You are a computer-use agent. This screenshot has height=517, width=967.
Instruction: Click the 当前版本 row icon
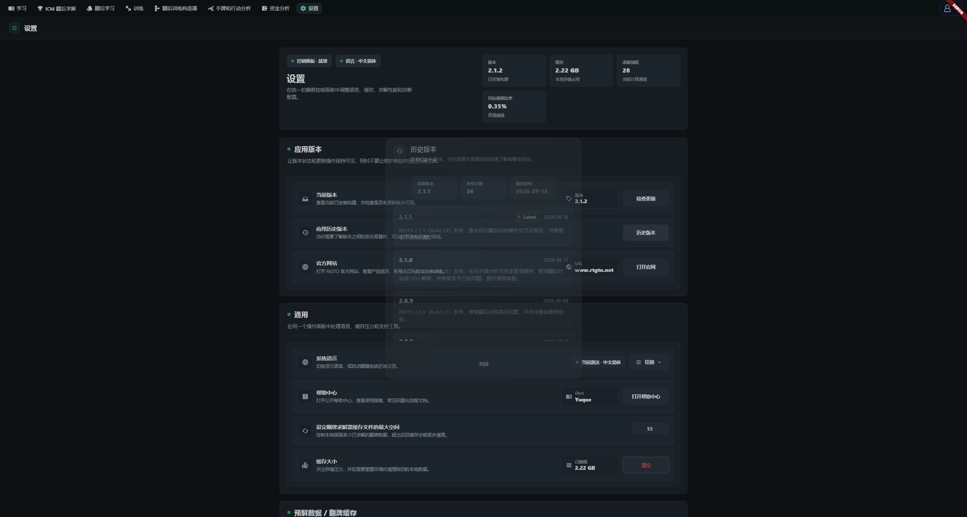(305, 199)
